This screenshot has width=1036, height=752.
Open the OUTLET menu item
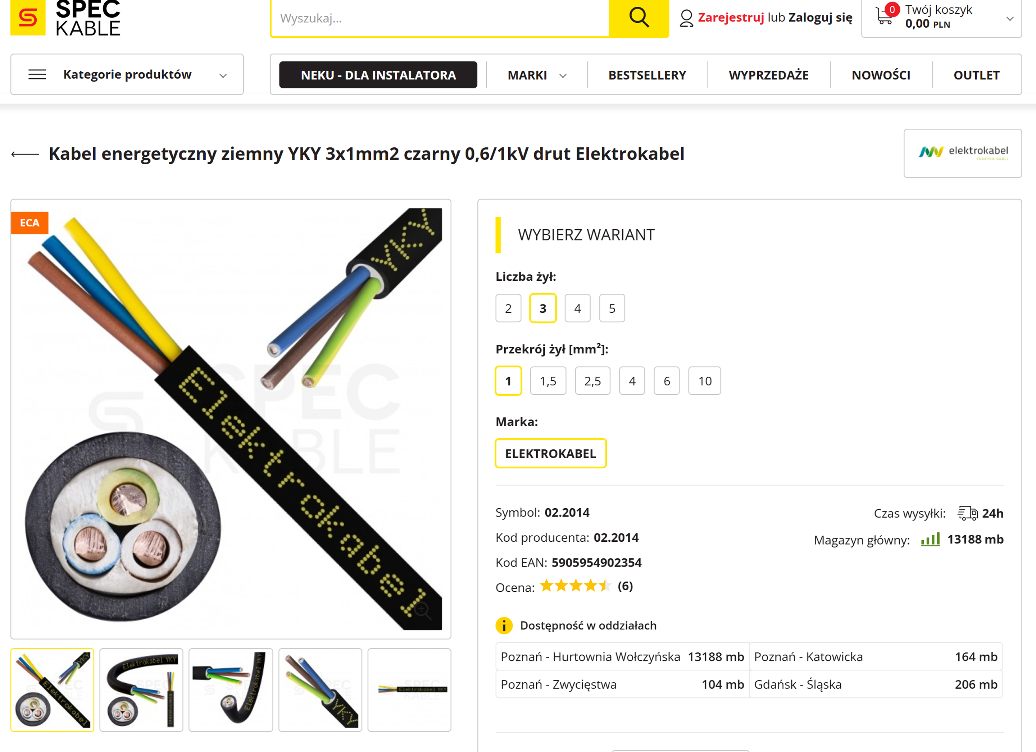[976, 75]
